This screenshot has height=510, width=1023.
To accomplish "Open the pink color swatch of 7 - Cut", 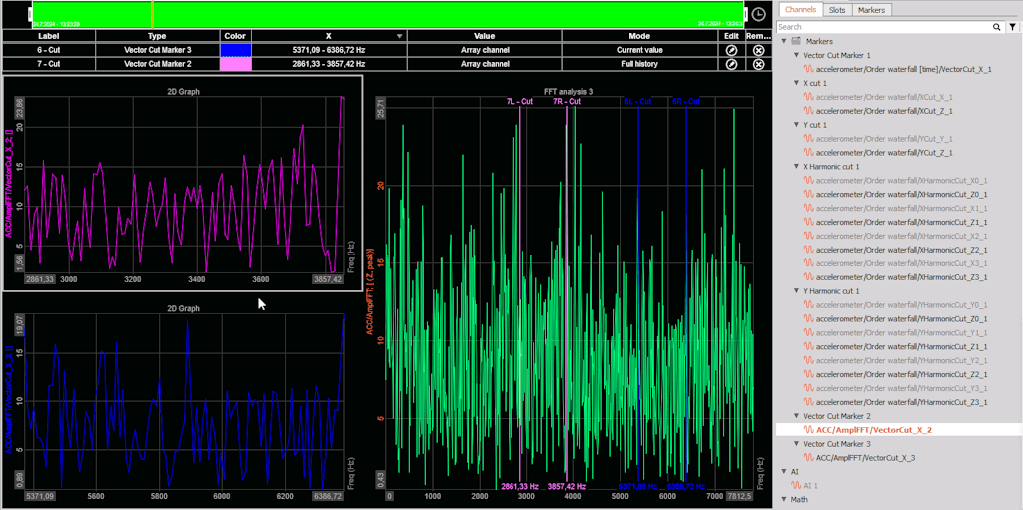I will (235, 64).
